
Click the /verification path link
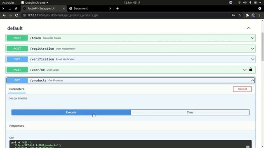[x=42, y=59]
